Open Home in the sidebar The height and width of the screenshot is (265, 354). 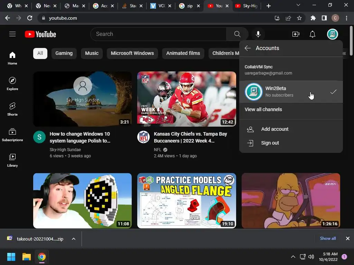pos(12,58)
